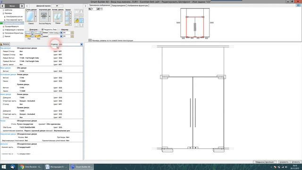Switch to Инструкция Word taskbar item
Image resolution: width=302 pixels, height=170 pixels.
point(56,167)
